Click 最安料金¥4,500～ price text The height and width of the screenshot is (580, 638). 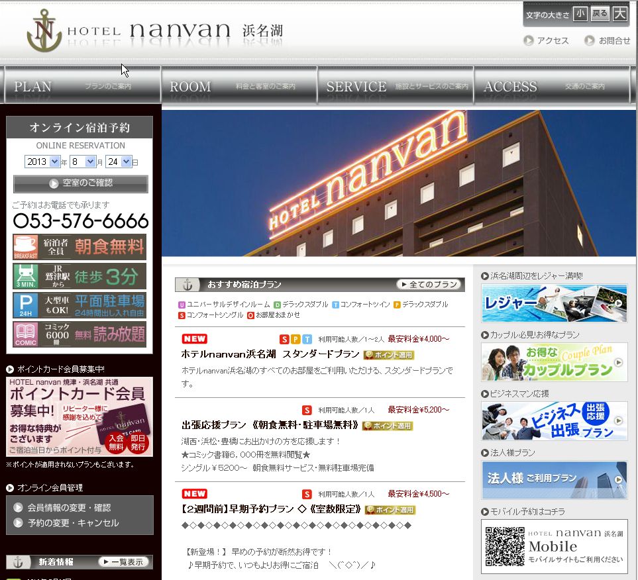419,494
